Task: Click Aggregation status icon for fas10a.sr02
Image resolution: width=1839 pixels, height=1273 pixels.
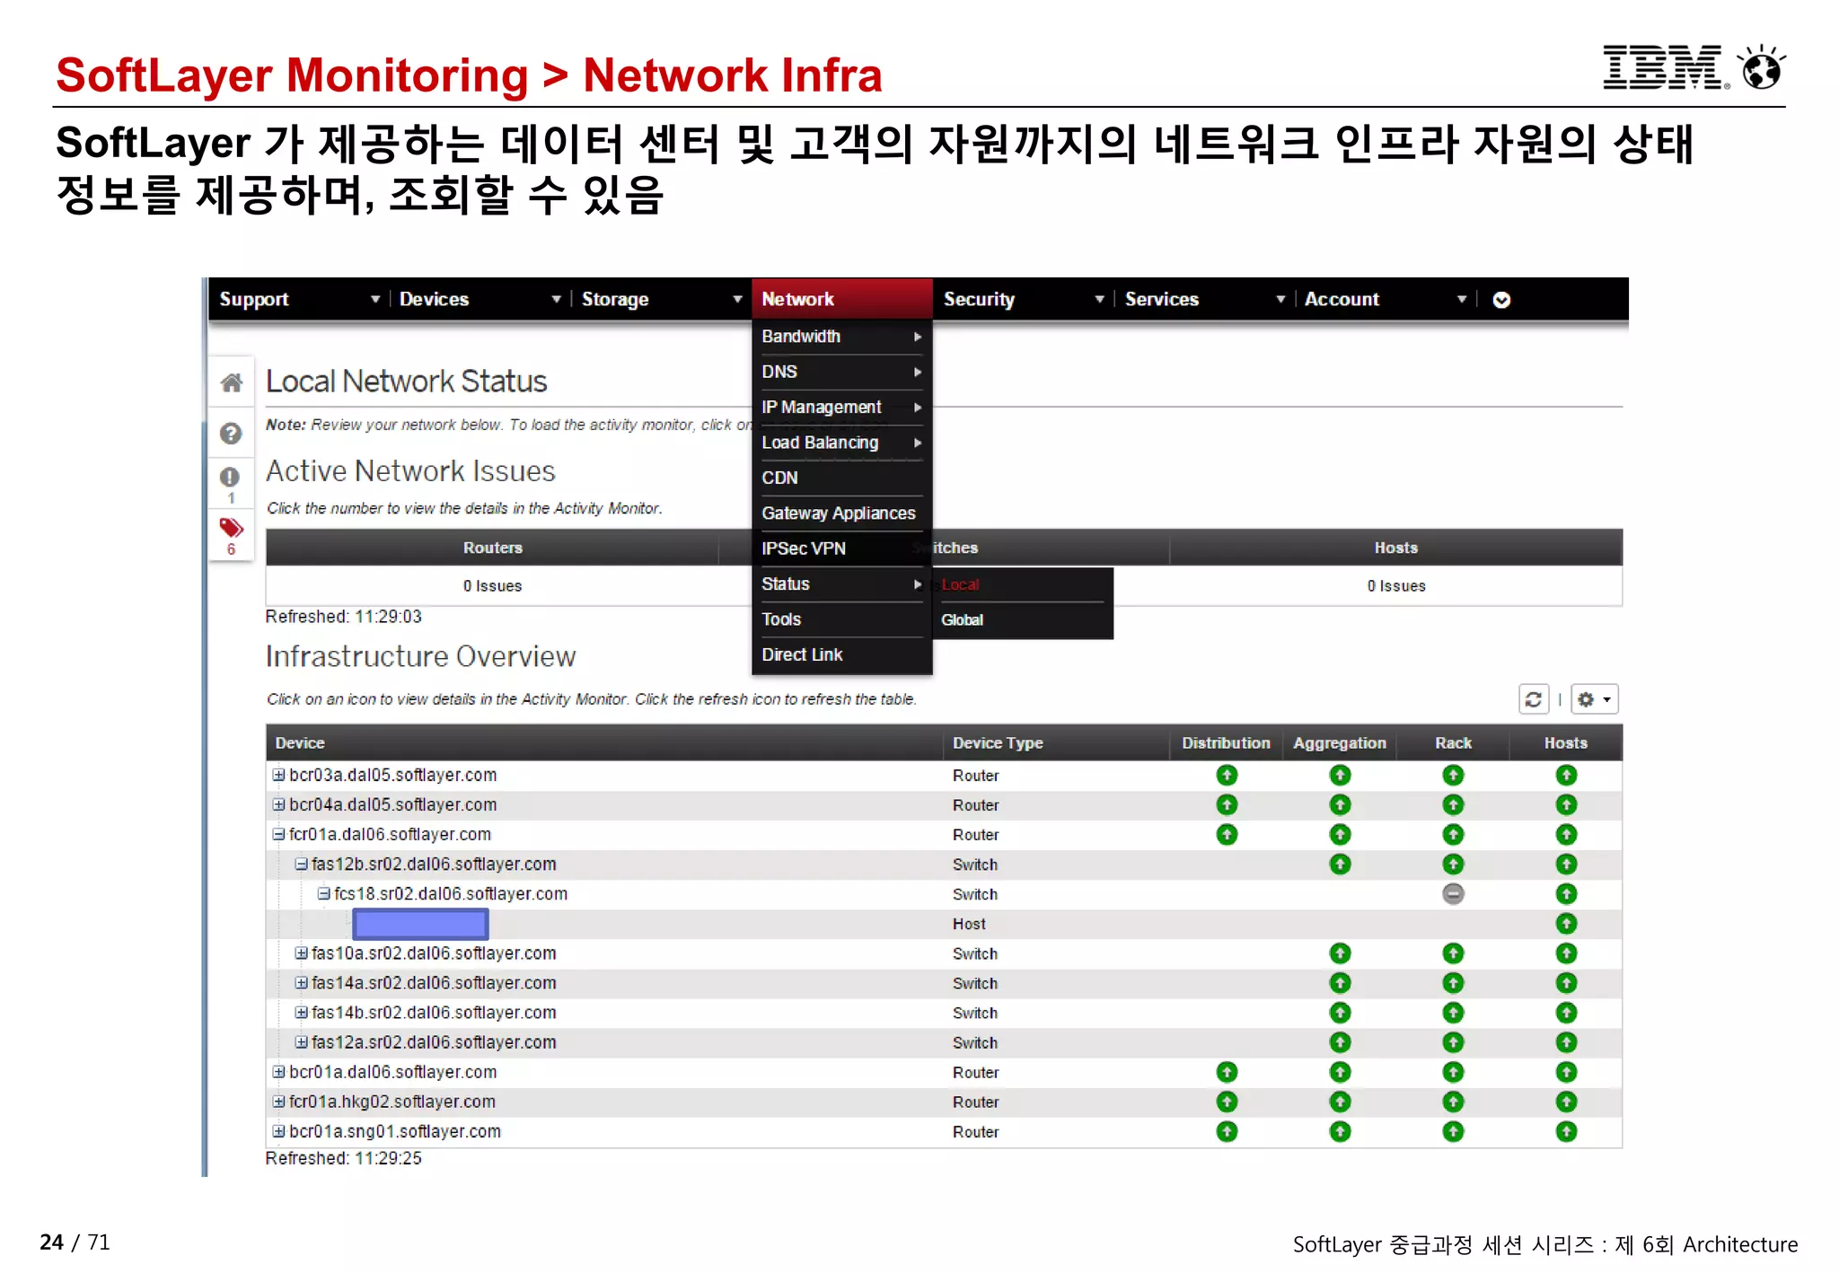Action: coord(1340,953)
